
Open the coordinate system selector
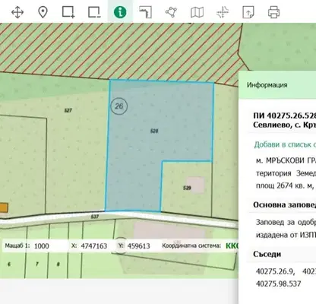(x=232, y=246)
